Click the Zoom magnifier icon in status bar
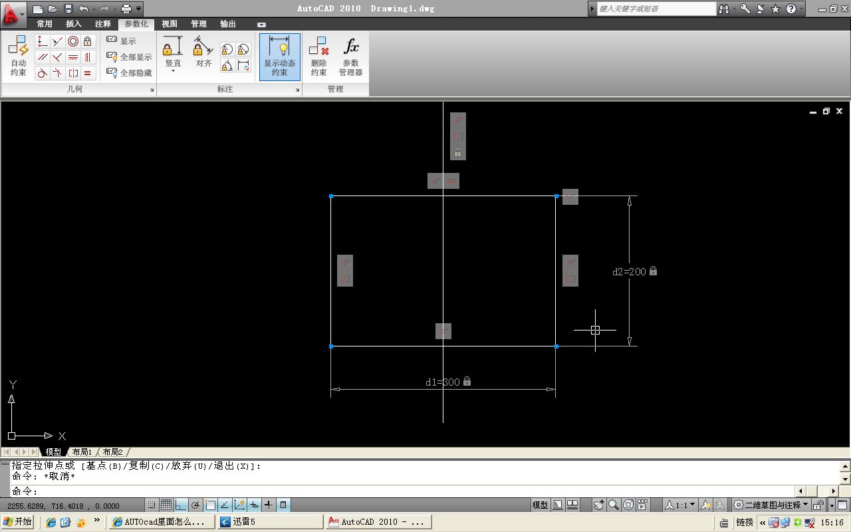This screenshot has width=851, height=532. [x=614, y=505]
